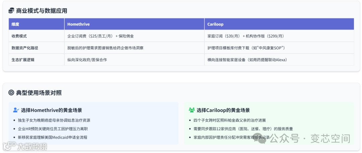Click the 维度 column header
Viewport: 362px width, 153px height.
tap(37, 24)
